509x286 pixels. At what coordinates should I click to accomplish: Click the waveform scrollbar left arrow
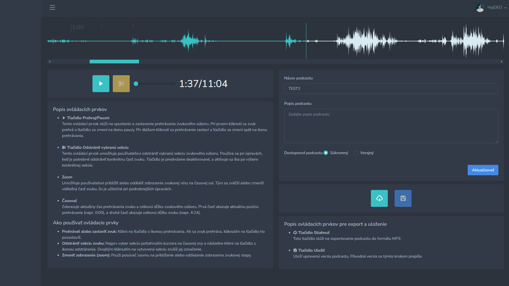point(50,62)
